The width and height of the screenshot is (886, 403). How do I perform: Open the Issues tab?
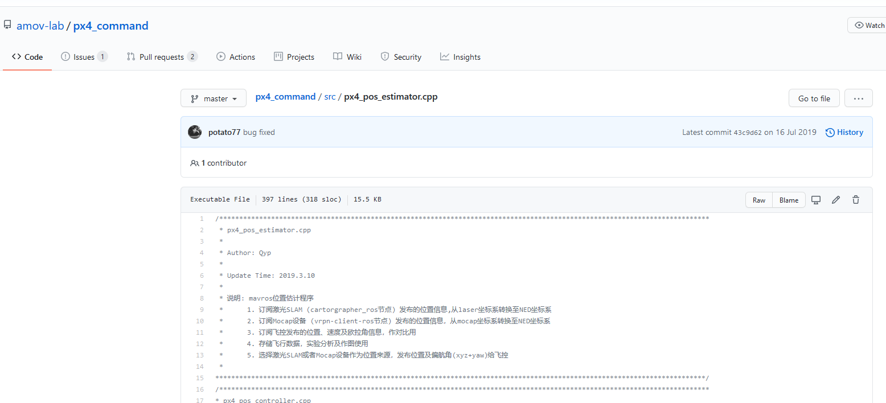click(x=84, y=57)
